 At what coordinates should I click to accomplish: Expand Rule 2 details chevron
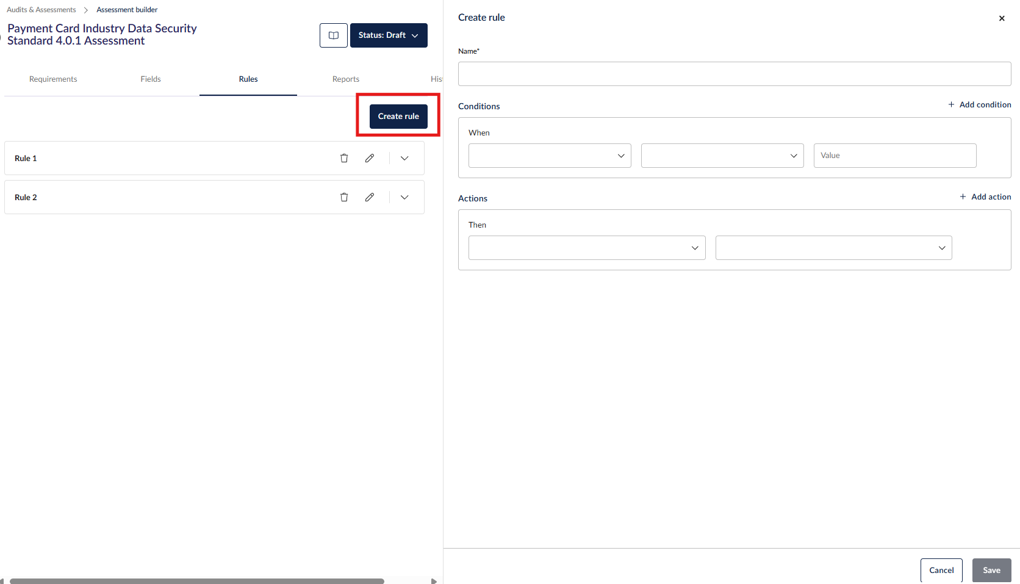tap(404, 197)
